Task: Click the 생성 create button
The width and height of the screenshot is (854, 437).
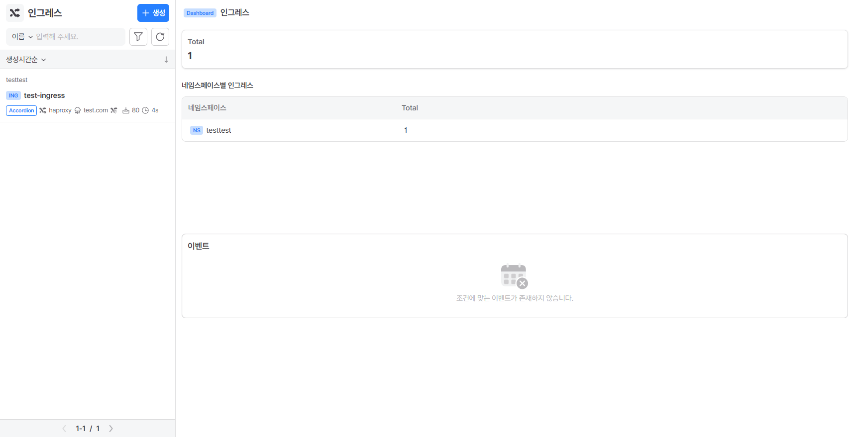Action: 153,13
